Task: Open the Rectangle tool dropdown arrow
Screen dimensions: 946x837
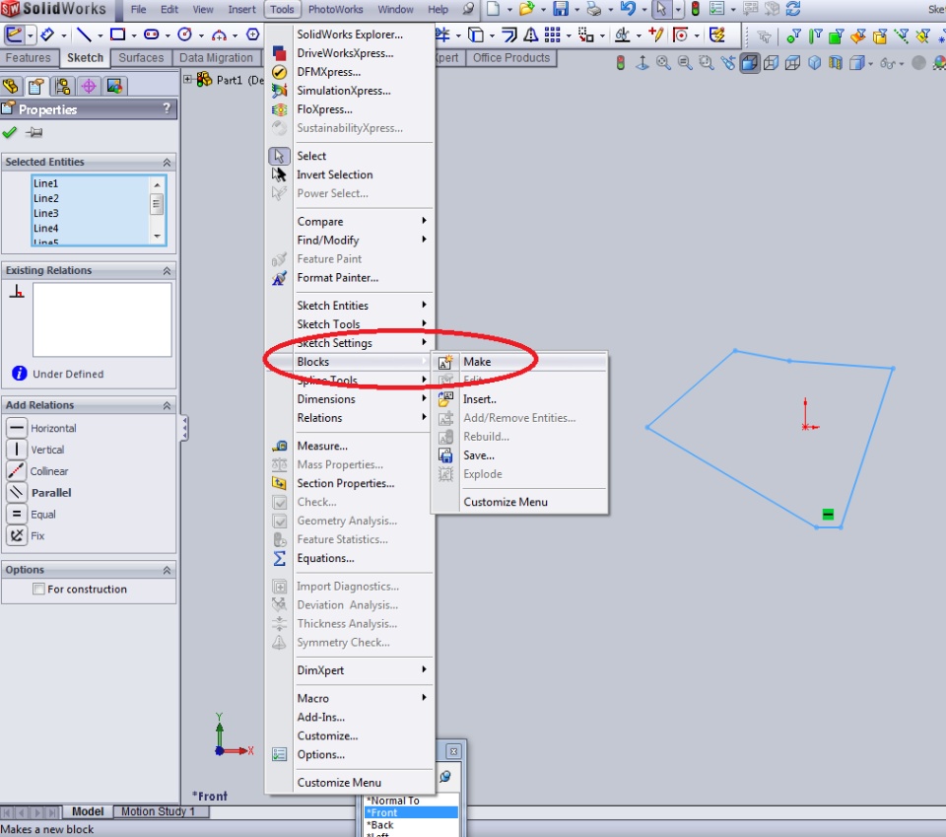Action: (x=133, y=35)
